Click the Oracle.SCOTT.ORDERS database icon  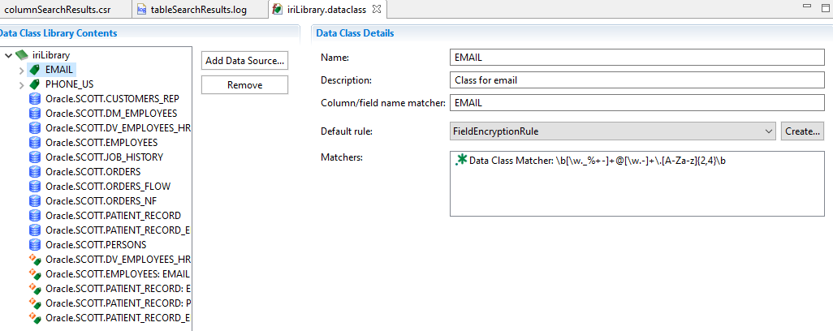[34, 172]
